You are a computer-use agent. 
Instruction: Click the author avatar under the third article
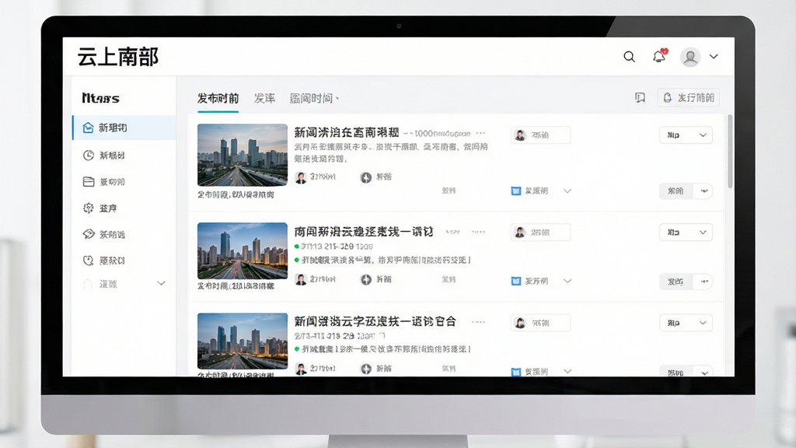point(301,369)
